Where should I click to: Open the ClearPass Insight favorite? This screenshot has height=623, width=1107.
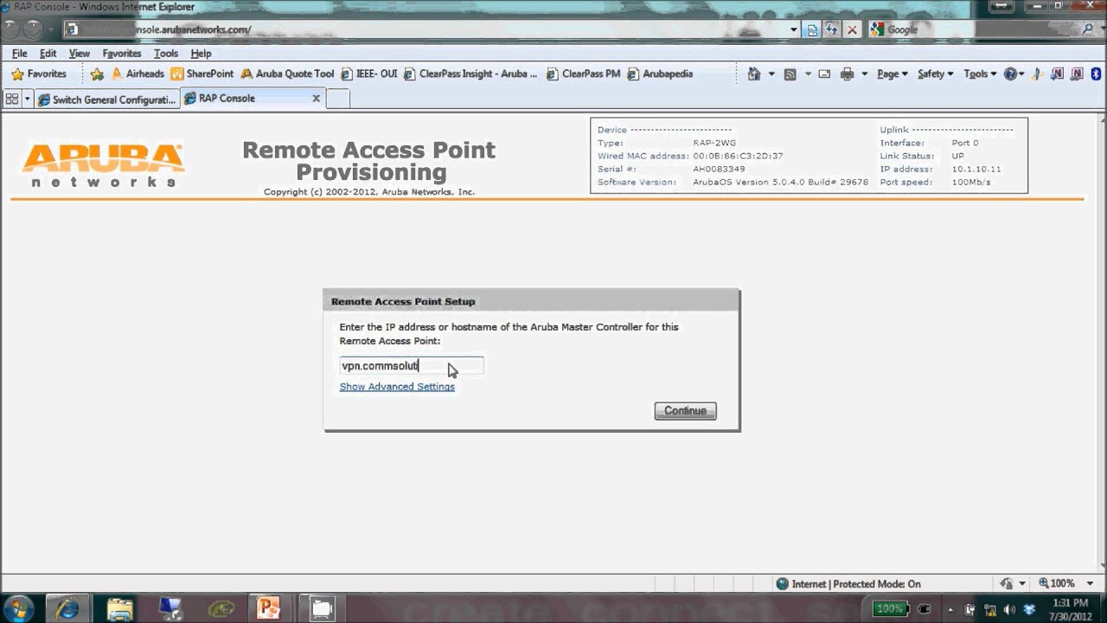tap(470, 74)
